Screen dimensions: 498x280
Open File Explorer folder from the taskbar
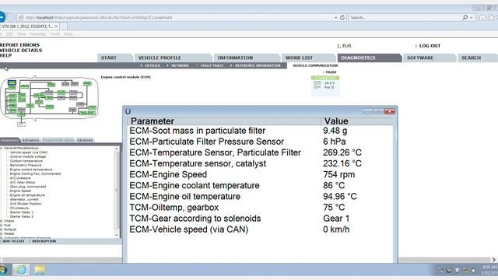pos(40,270)
